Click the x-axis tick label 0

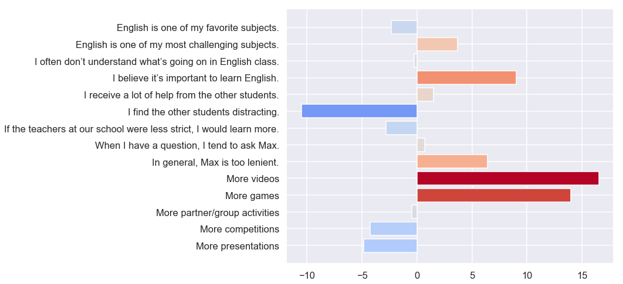(417, 275)
